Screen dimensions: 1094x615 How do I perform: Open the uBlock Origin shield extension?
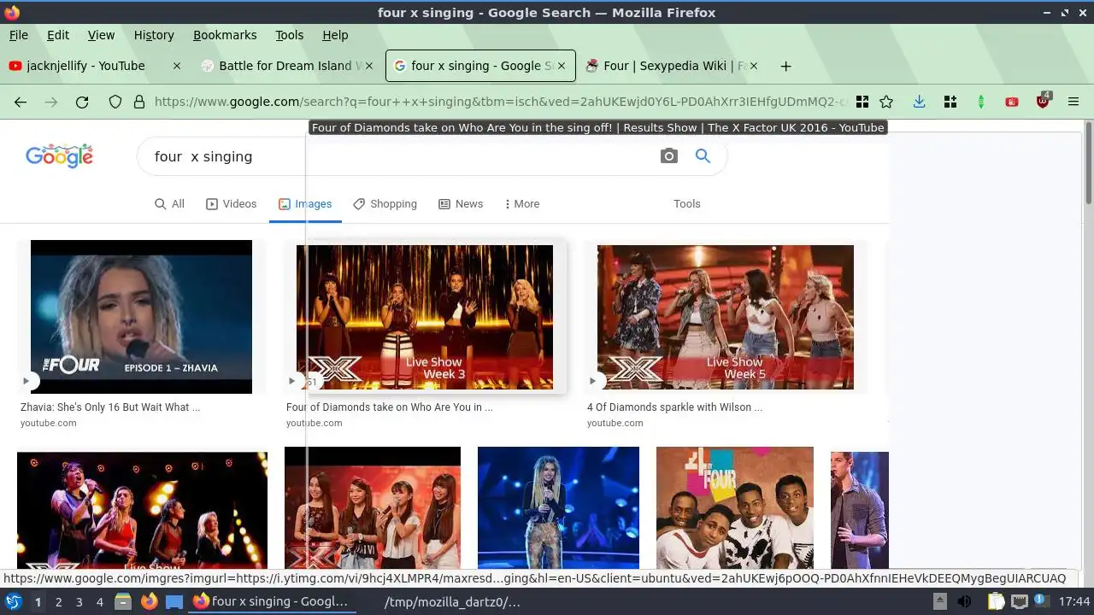pos(1043,102)
